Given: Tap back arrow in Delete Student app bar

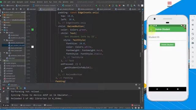Looking at the screenshot, I should (151, 29).
